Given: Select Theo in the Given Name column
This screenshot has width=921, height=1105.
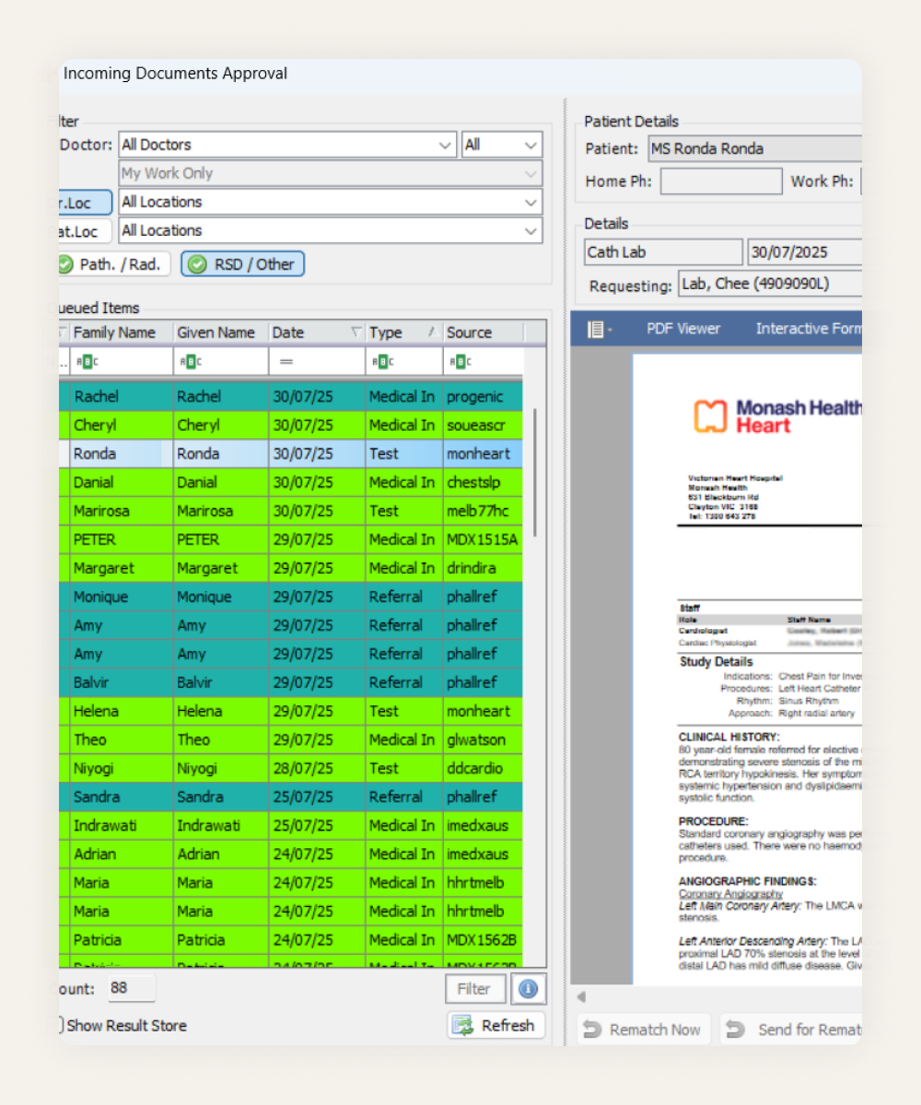Looking at the screenshot, I should click(x=221, y=739).
